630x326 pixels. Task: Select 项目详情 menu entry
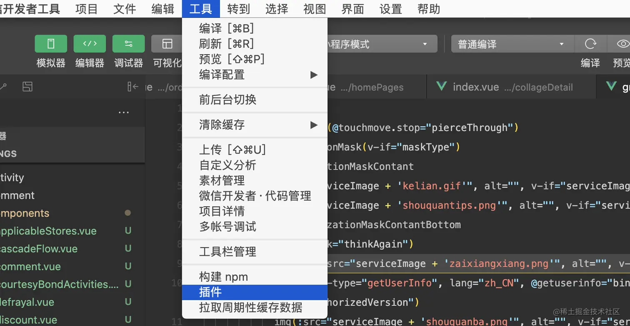point(255,211)
